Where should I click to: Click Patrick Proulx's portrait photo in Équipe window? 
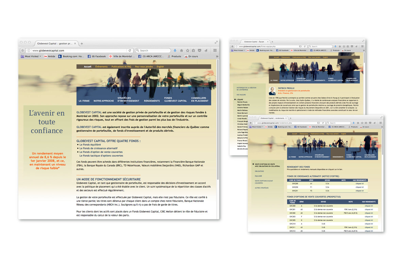pyautogui.click(x=272, y=91)
